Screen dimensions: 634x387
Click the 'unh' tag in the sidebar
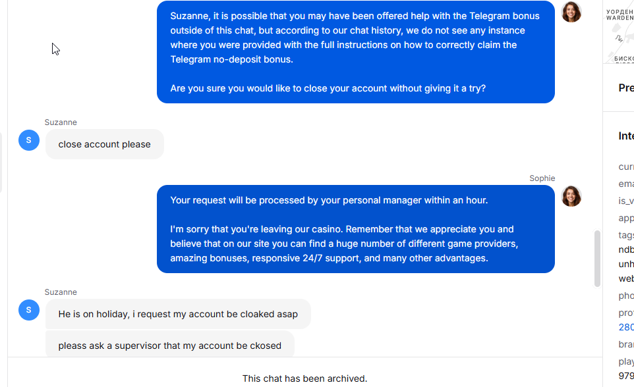pyautogui.click(x=626, y=264)
